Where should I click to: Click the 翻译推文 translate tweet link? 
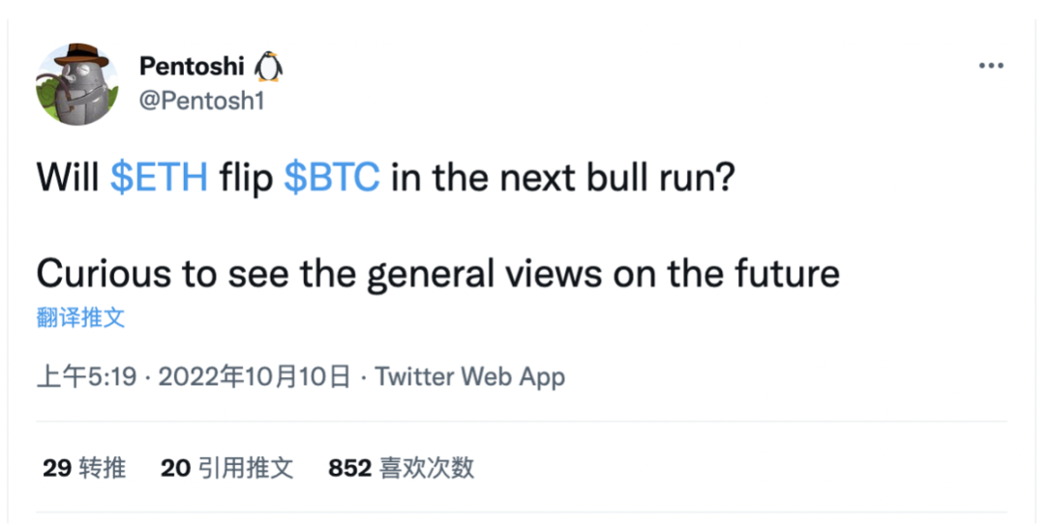pos(80,317)
